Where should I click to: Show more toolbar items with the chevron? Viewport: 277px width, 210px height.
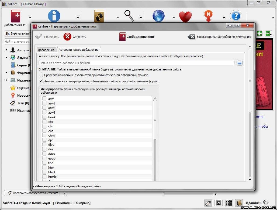point(272,18)
